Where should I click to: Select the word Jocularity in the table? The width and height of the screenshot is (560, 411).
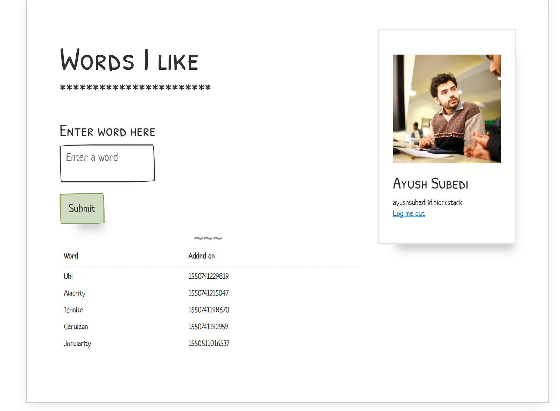point(77,343)
